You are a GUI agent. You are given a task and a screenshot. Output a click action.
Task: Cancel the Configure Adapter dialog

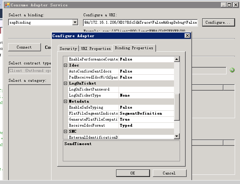[x=169, y=173]
